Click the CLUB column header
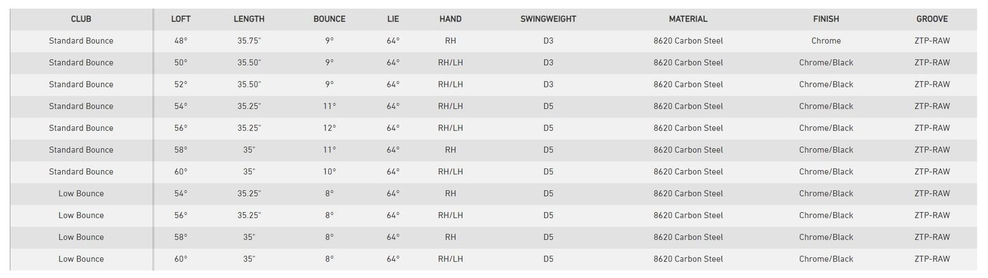 pyautogui.click(x=81, y=19)
